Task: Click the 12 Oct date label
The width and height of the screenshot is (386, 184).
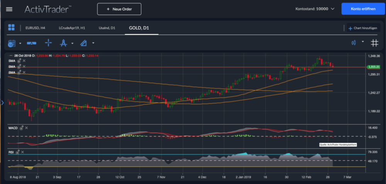Action: click(120, 177)
